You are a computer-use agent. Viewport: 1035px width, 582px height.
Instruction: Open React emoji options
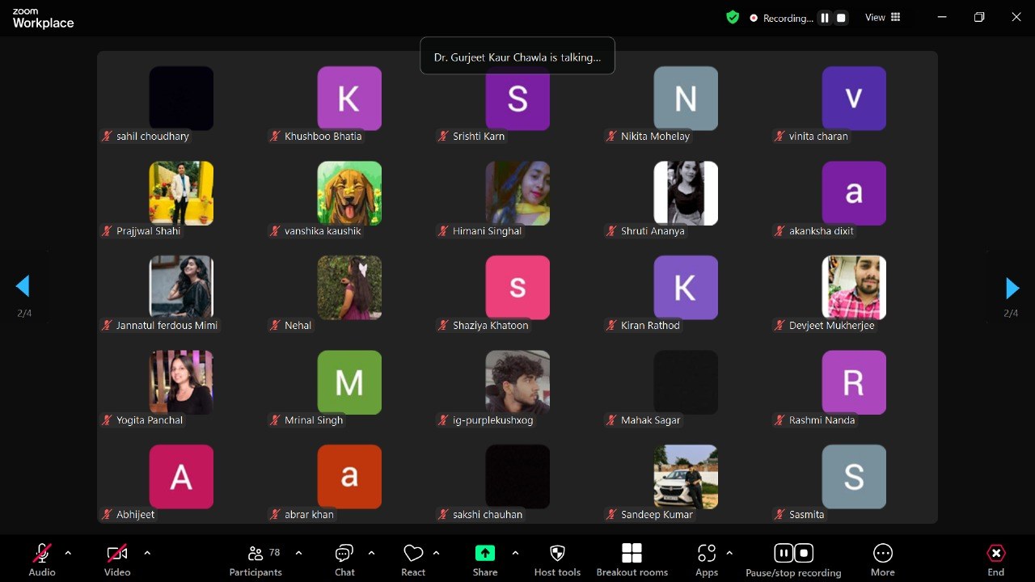413,559
